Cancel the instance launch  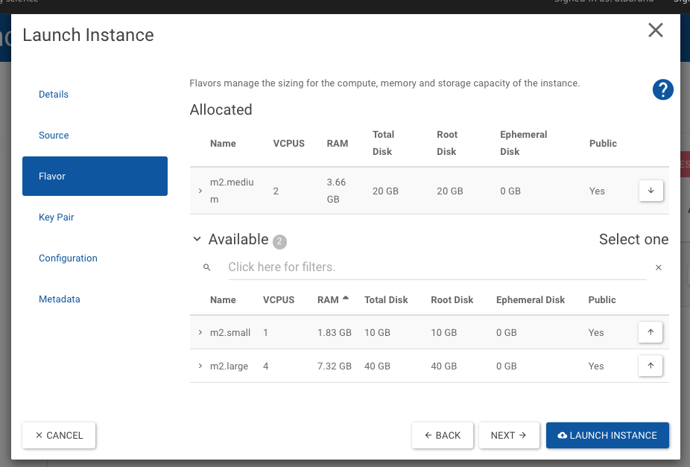pyautogui.click(x=59, y=435)
